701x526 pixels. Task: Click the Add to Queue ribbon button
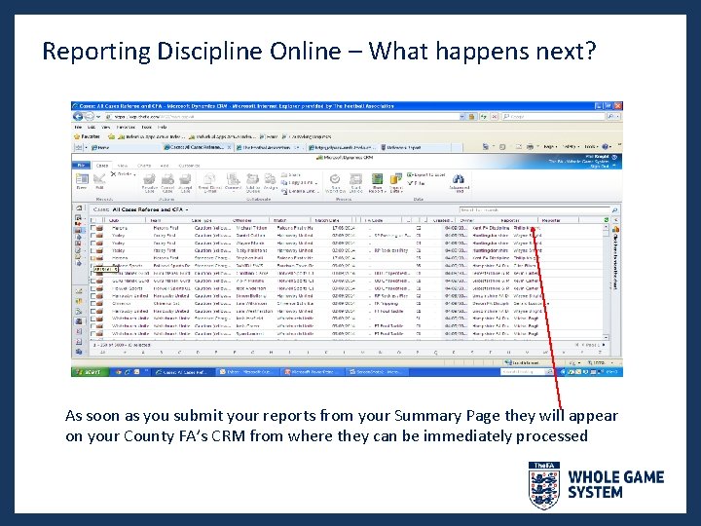point(252,183)
